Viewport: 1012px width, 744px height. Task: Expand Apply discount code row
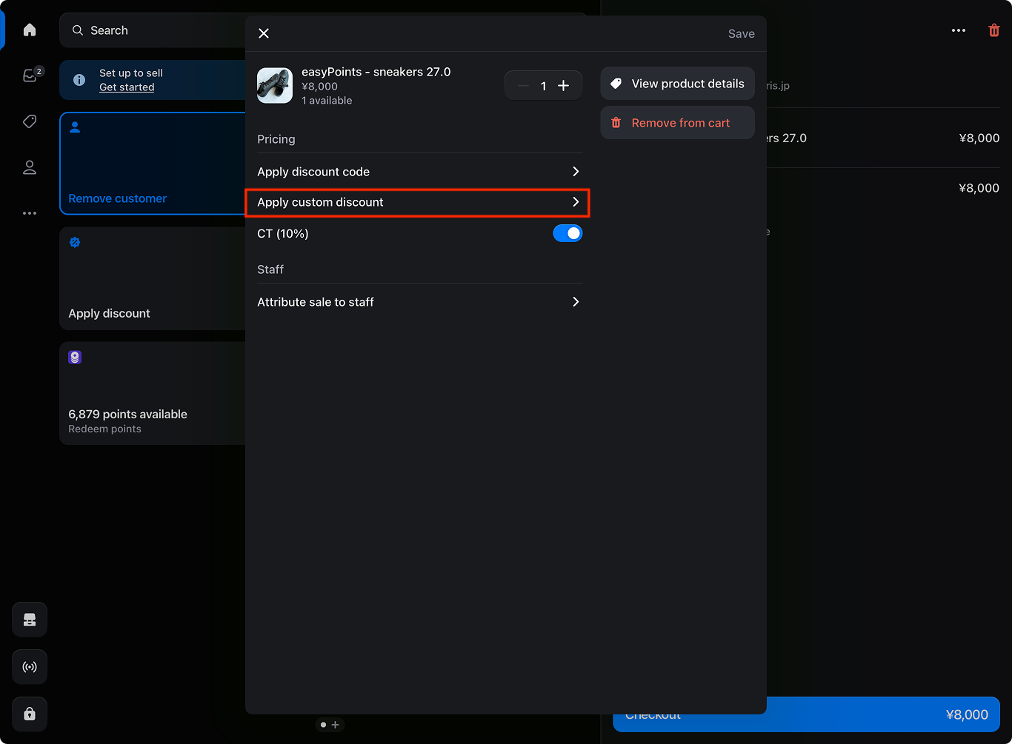(x=419, y=172)
